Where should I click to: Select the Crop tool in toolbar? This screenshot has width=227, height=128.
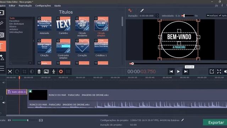(24, 71)
